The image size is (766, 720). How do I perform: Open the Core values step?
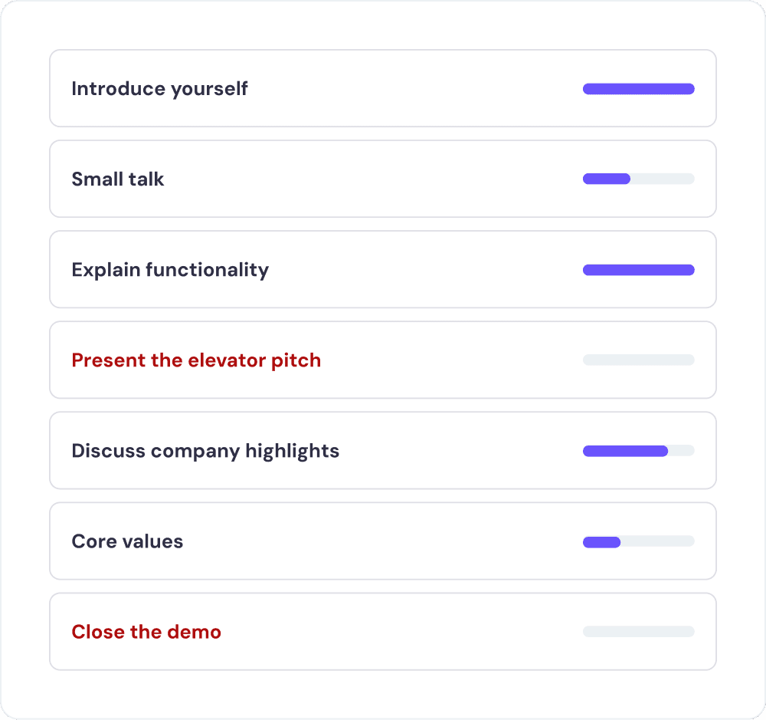[383, 541]
